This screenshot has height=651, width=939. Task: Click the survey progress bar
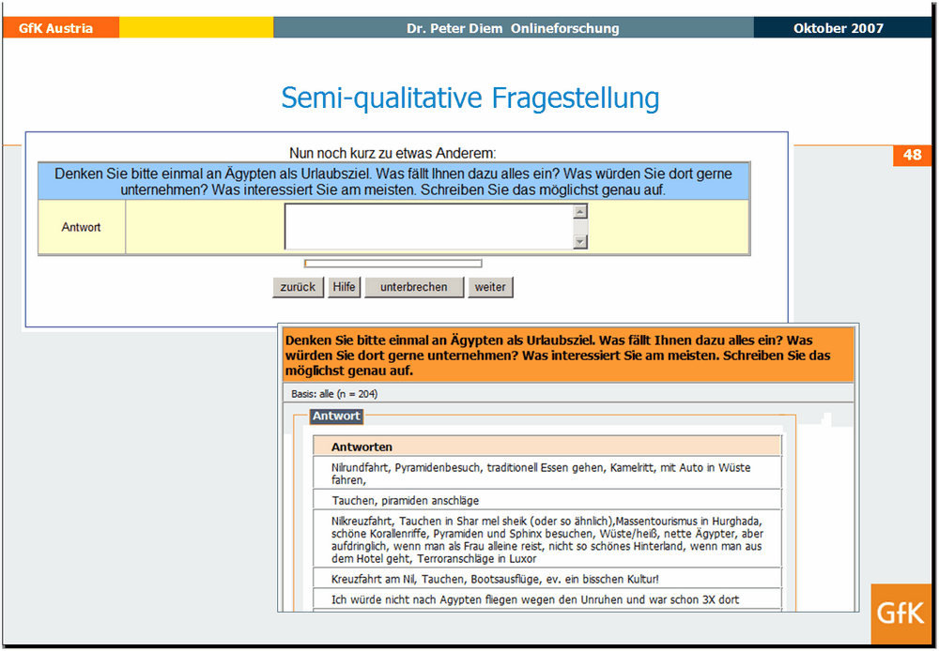click(x=393, y=264)
